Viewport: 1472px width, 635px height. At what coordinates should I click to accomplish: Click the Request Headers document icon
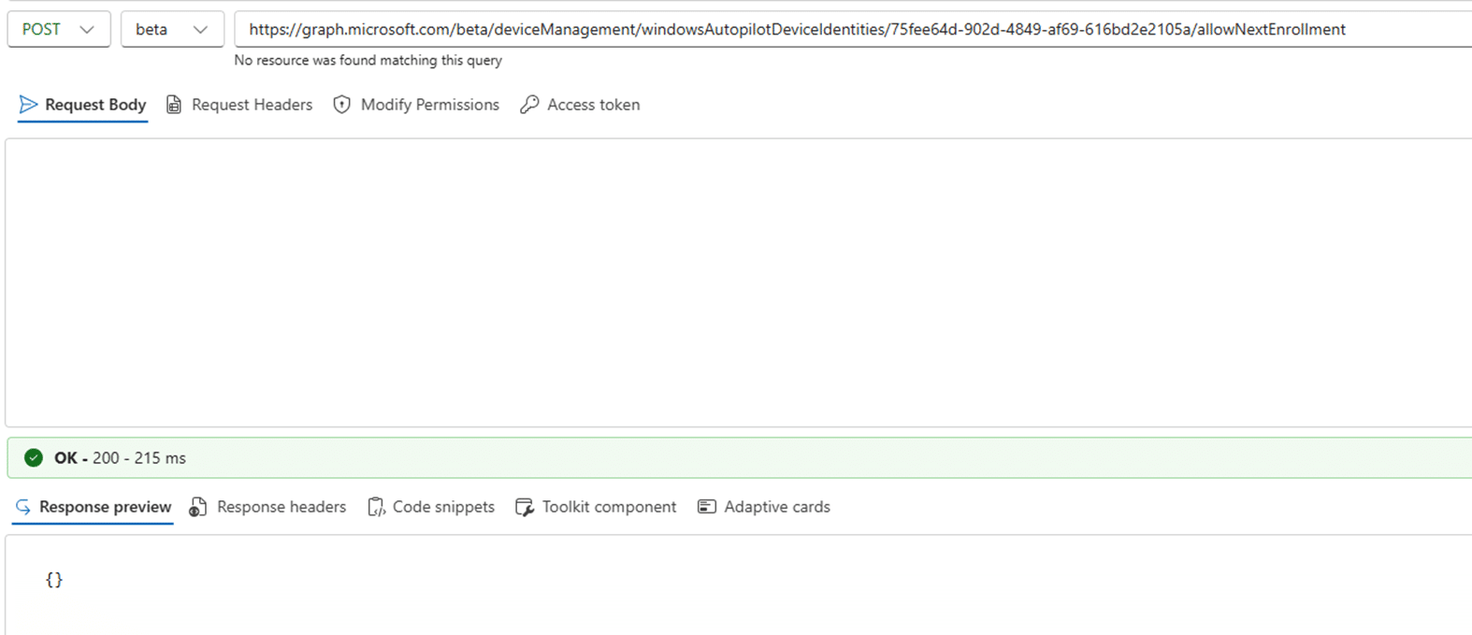[174, 105]
